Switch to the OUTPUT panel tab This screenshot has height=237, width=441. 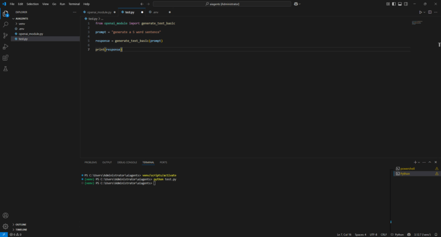point(107,162)
